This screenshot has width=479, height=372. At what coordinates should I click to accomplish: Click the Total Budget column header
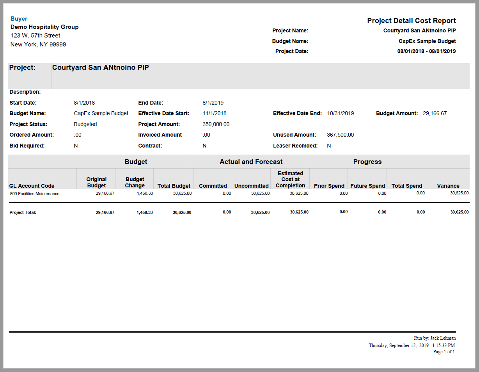click(174, 185)
